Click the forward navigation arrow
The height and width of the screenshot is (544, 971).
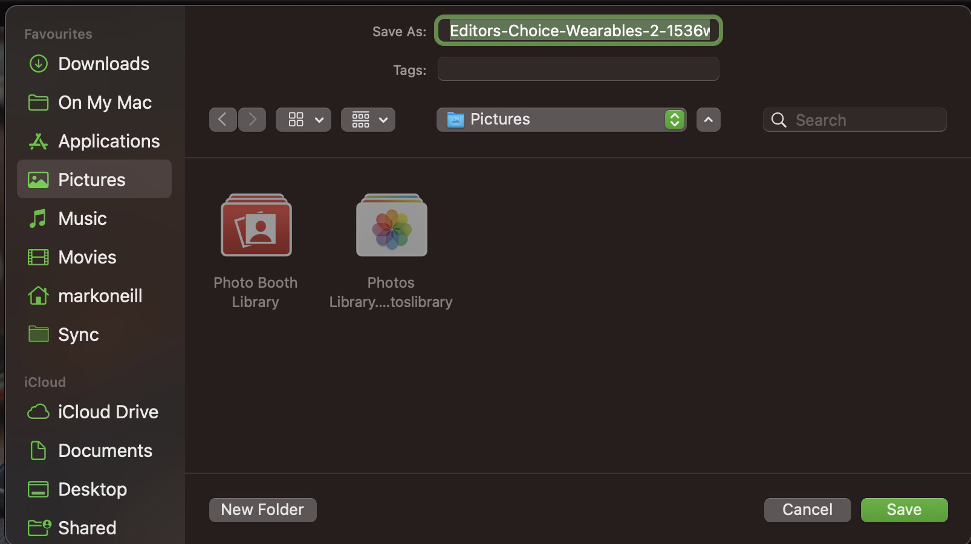click(252, 120)
